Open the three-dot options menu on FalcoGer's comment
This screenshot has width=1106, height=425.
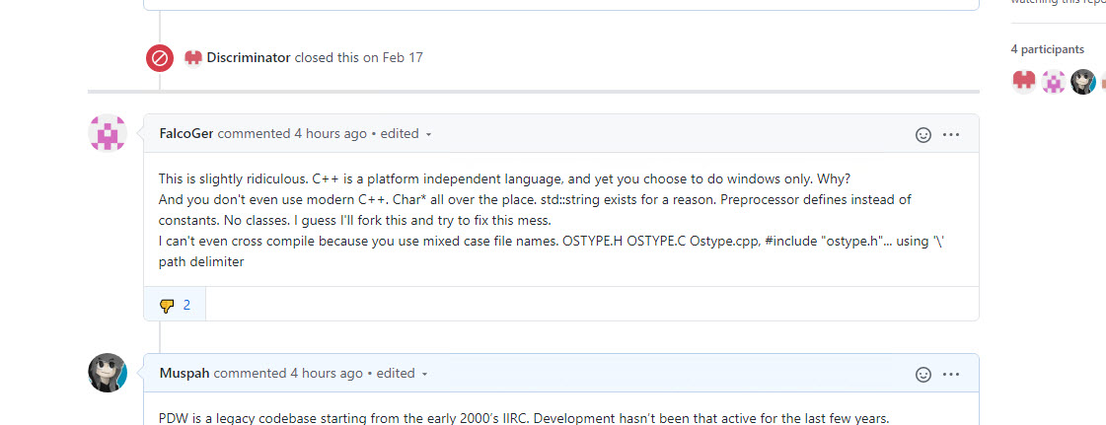coord(951,134)
